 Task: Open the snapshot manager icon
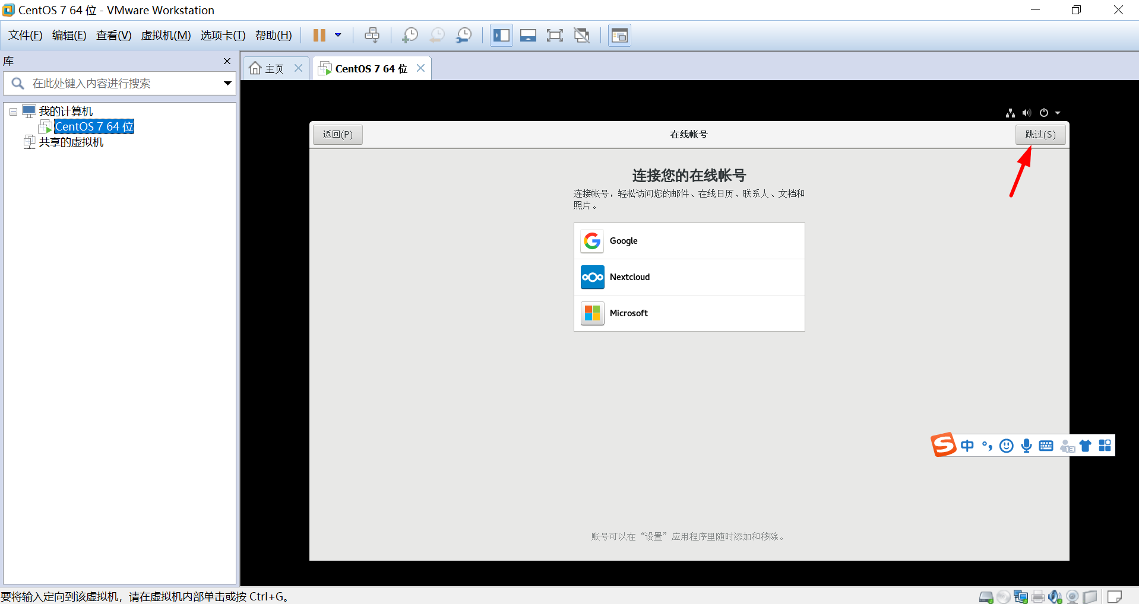coord(464,35)
